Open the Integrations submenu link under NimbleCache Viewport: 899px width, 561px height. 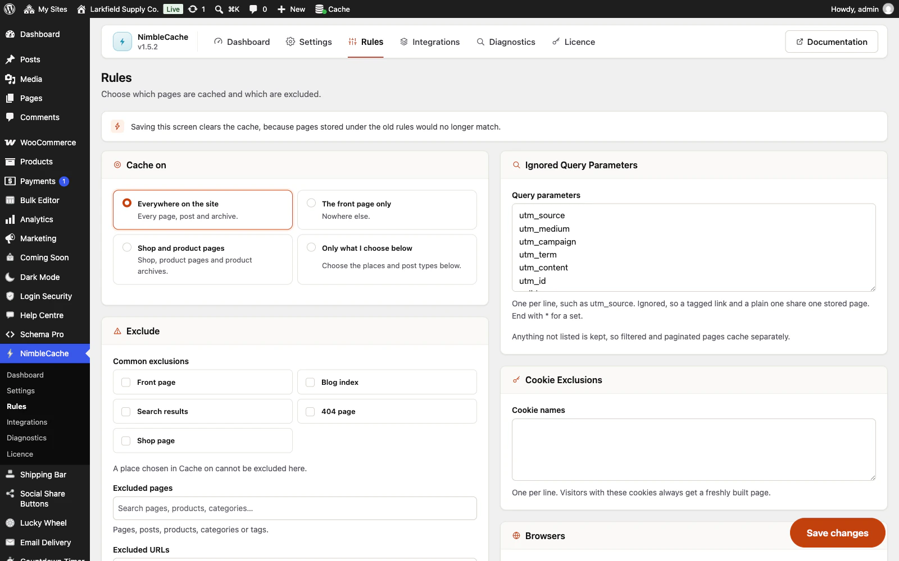pyautogui.click(x=27, y=422)
